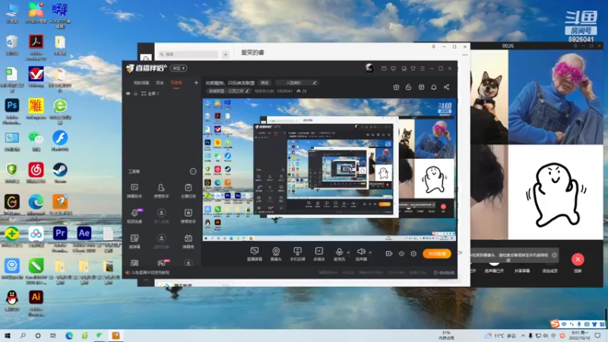608x342 pixels.
Task: Open the streamer tasks tool
Action: 188,191
